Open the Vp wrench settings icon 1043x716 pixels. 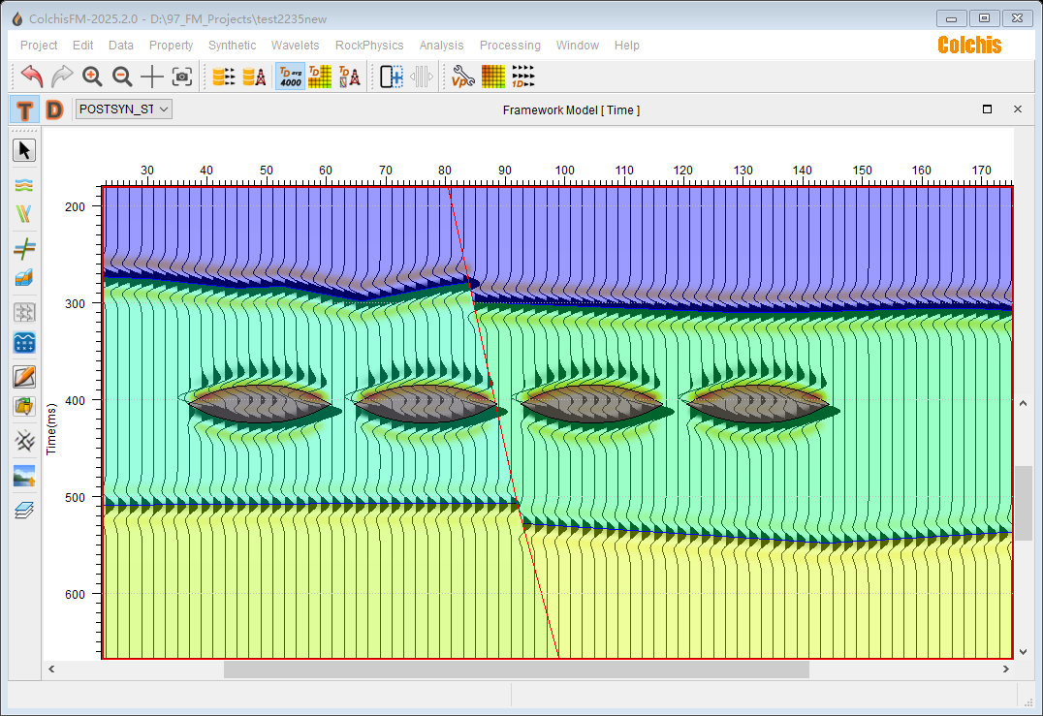point(462,77)
